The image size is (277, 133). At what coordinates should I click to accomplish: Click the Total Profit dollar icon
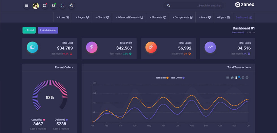[x=92, y=47]
